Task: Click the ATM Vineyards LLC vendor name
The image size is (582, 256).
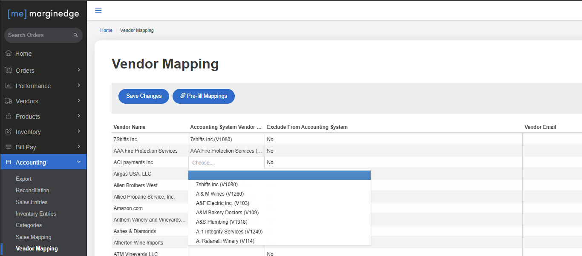Action: click(x=135, y=254)
